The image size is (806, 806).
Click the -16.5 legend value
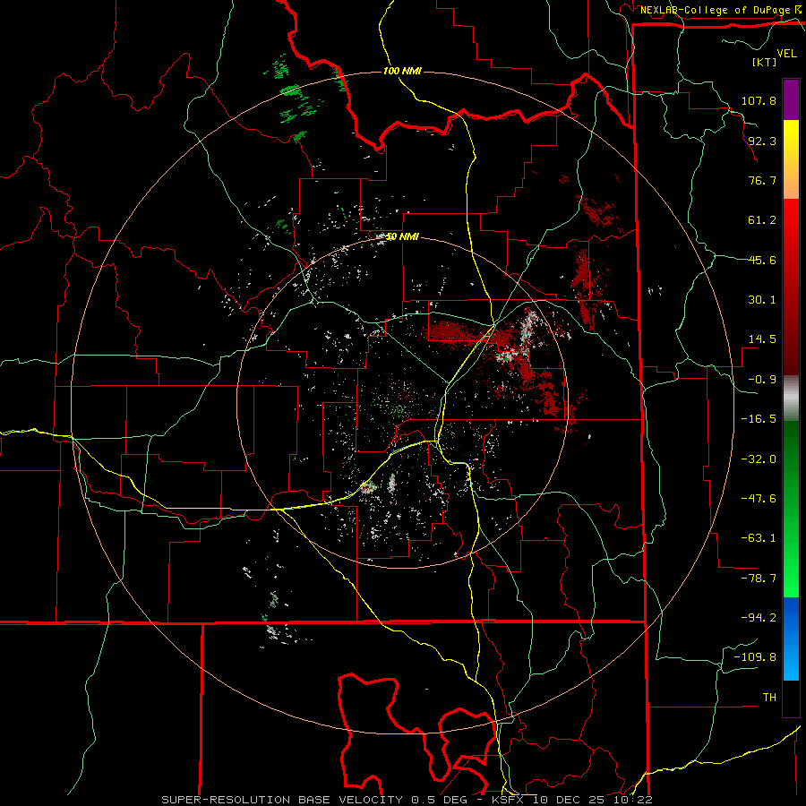tap(759, 419)
